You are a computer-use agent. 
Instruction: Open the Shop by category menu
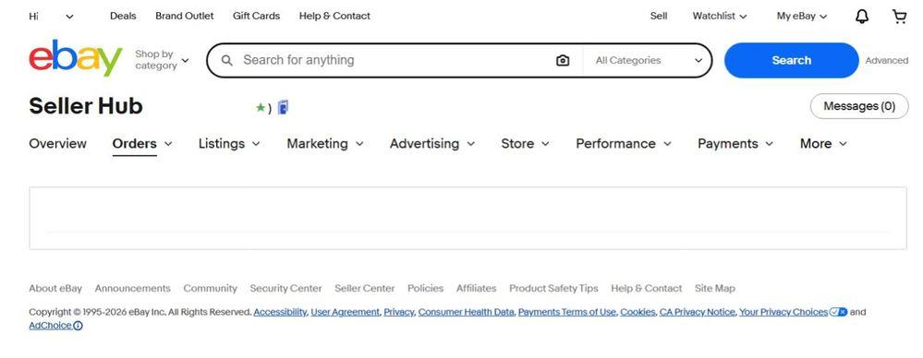coord(162,60)
